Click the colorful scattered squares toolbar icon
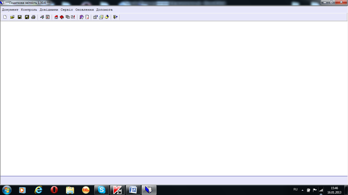Screen dimensions: 348x195 (x=42, y=17)
